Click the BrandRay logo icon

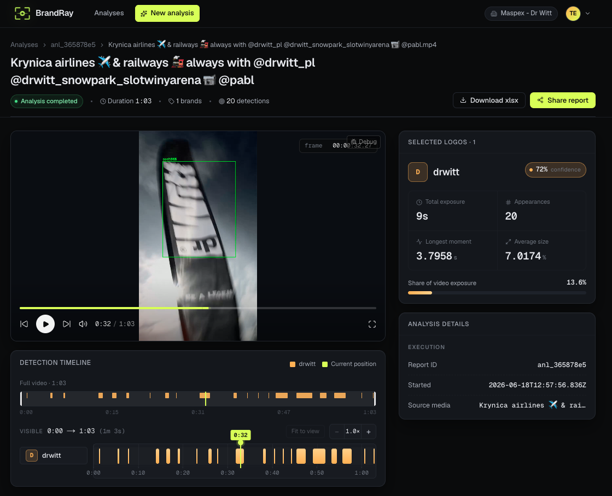[22, 13]
